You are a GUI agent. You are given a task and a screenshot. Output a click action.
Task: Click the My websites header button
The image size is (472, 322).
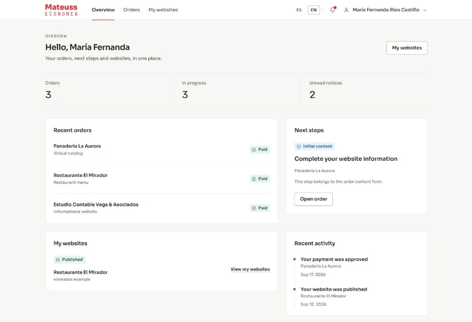[407, 48]
